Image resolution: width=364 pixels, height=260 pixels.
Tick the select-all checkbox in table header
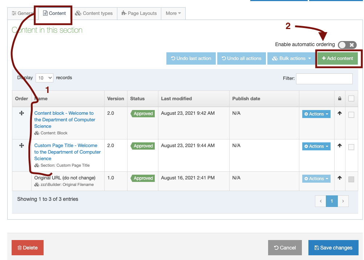351,98
